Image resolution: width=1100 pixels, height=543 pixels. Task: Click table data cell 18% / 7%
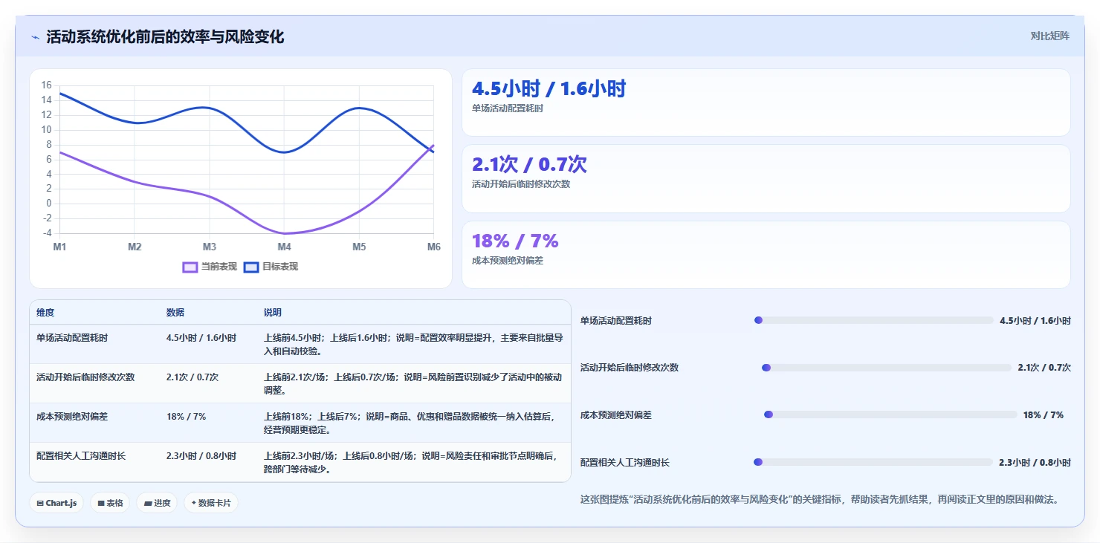[x=186, y=417]
